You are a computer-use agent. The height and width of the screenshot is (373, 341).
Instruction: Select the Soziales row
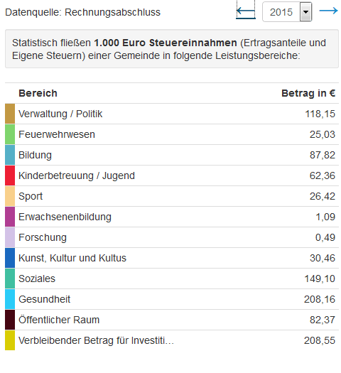point(172,279)
